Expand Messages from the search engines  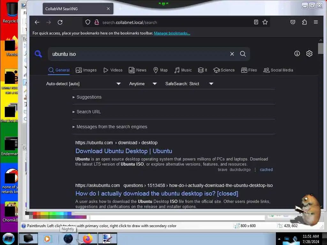click(x=110, y=127)
